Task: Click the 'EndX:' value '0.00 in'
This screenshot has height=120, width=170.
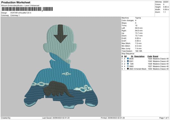Action: tap(138, 38)
